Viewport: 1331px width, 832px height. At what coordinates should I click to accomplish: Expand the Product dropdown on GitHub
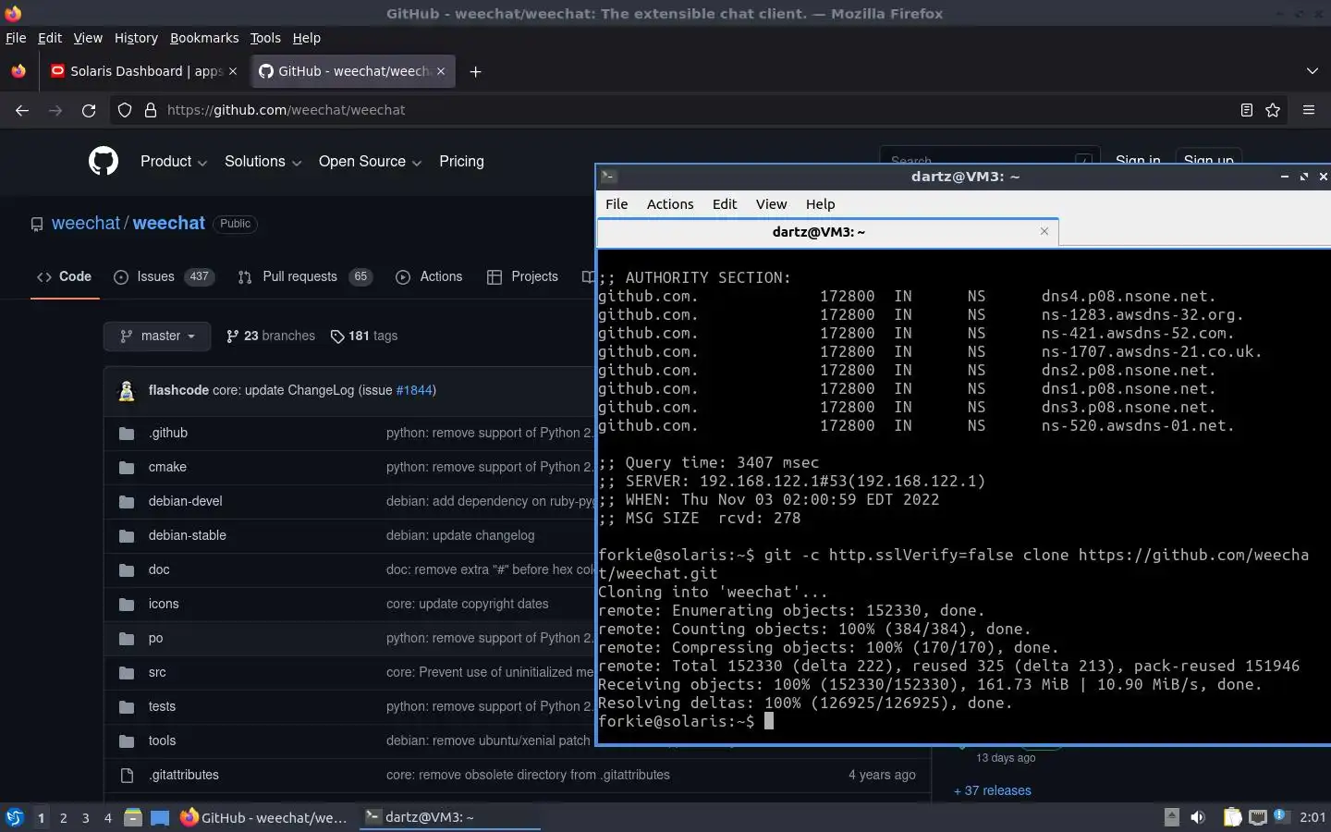(x=174, y=161)
